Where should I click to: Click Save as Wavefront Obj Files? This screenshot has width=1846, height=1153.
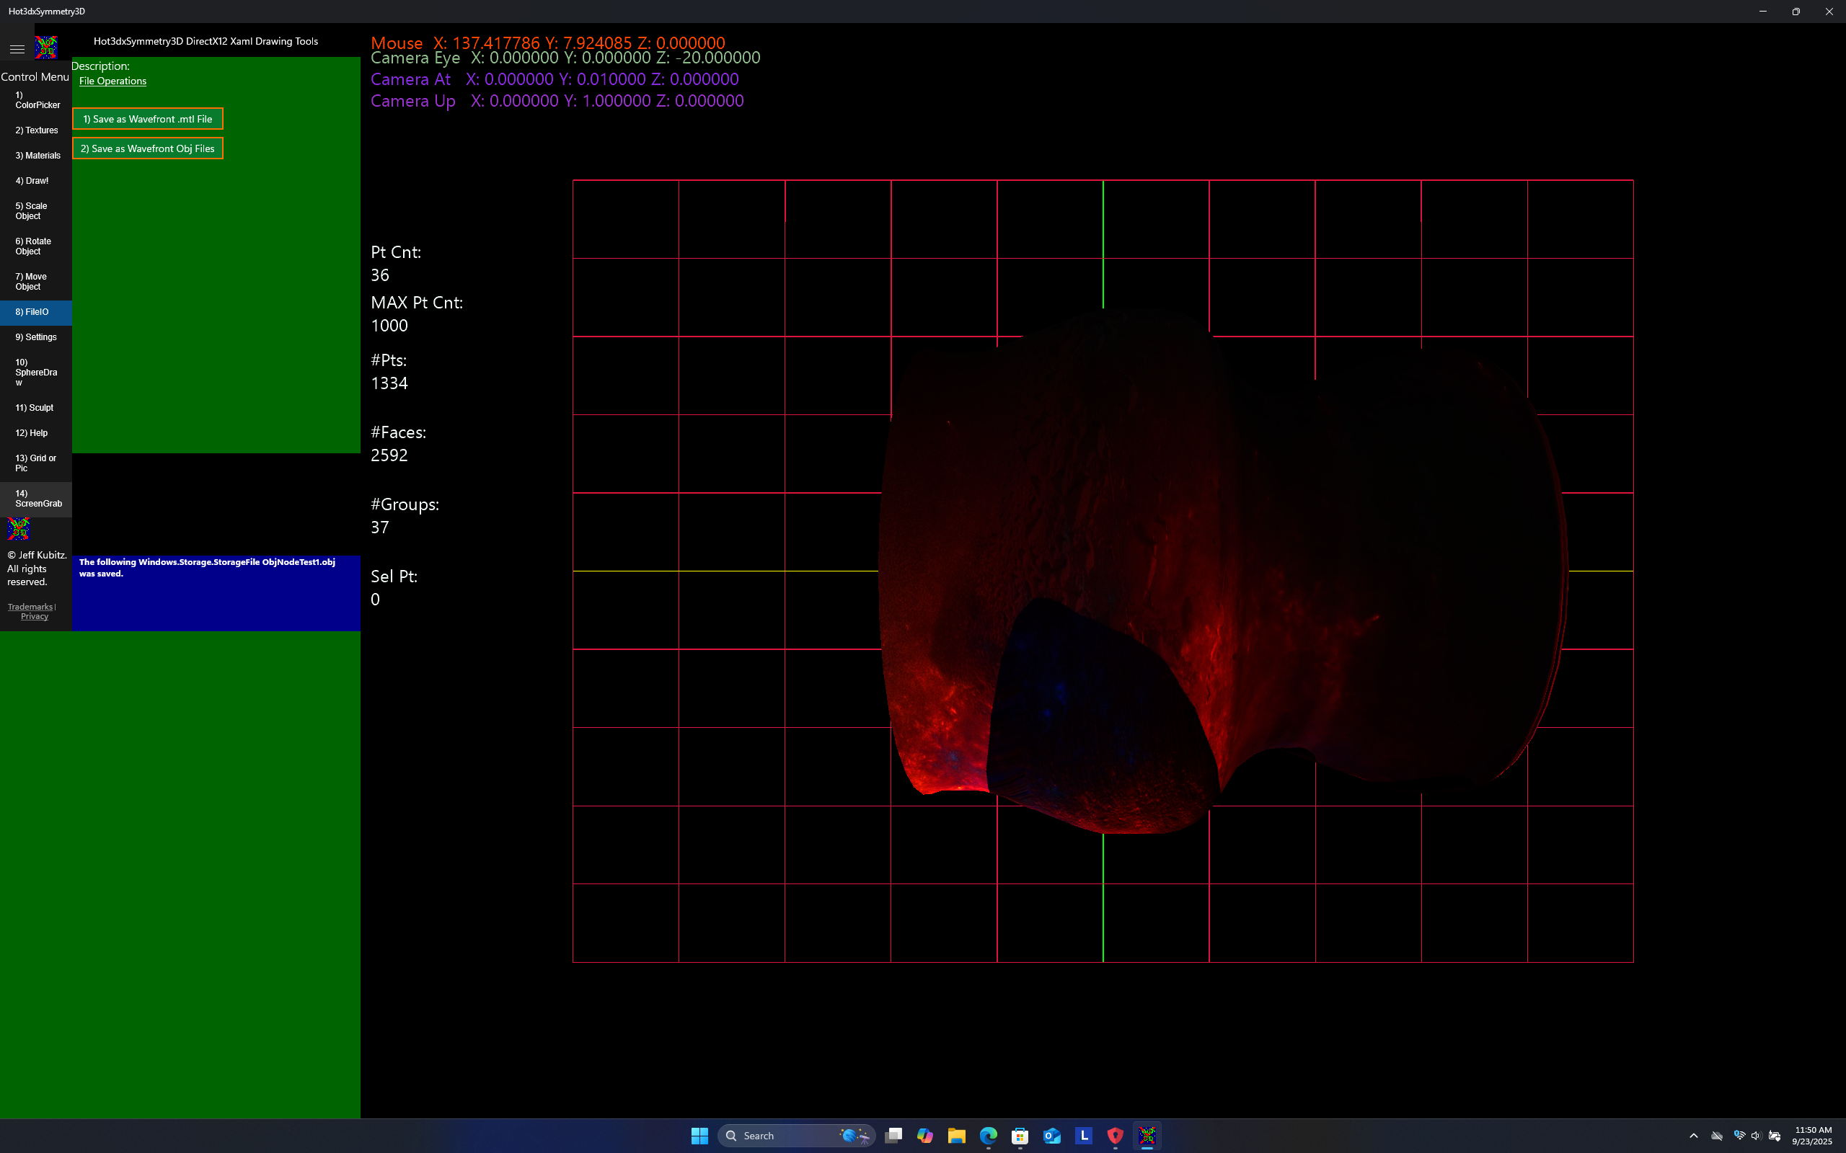[x=147, y=148]
